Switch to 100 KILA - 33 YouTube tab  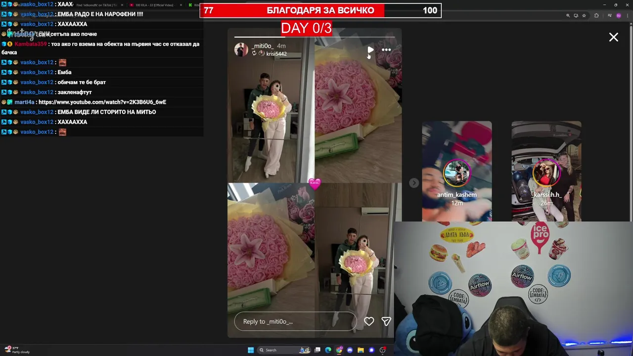154,5
